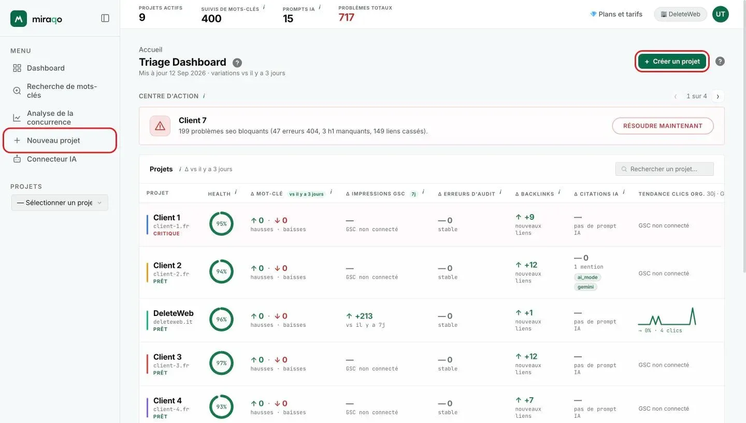
Task: Show info for Δ Citations IA column
Action: 624,192
